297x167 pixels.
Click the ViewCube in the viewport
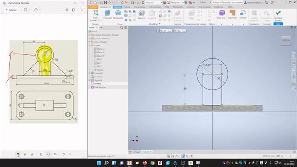[x=286, y=40]
